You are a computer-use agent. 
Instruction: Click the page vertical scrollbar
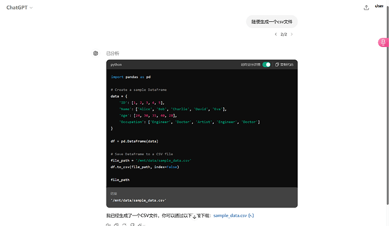point(387,105)
